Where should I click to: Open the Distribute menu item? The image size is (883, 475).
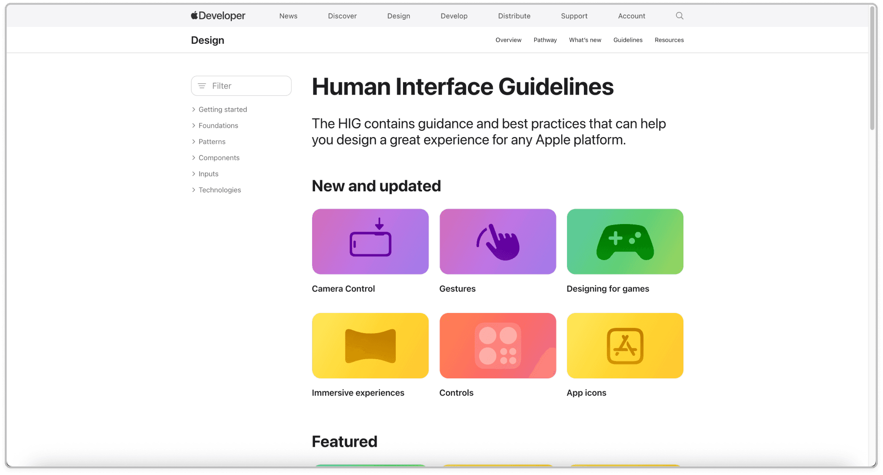point(514,16)
